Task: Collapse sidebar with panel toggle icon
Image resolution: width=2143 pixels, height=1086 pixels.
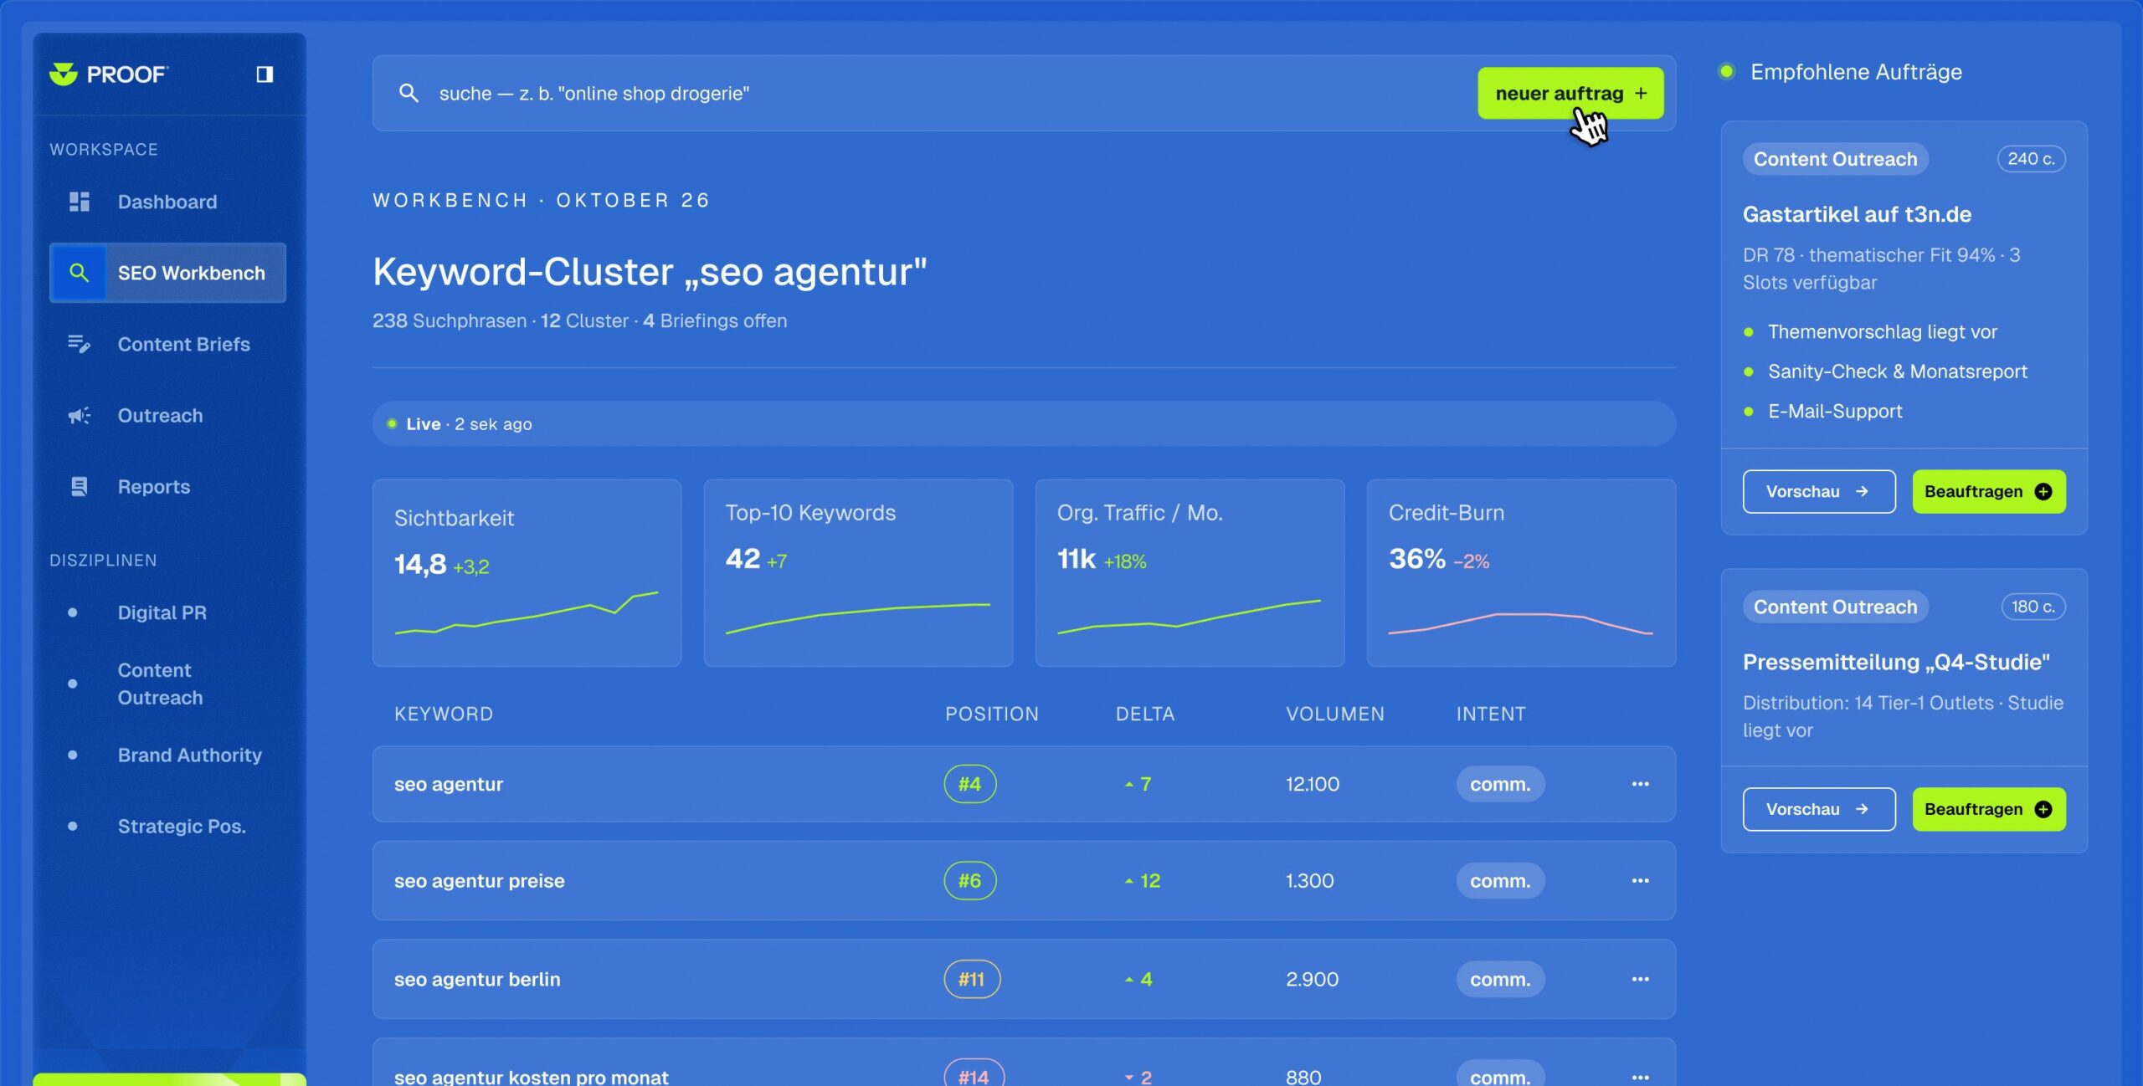Action: pyautogui.click(x=265, y=74)
